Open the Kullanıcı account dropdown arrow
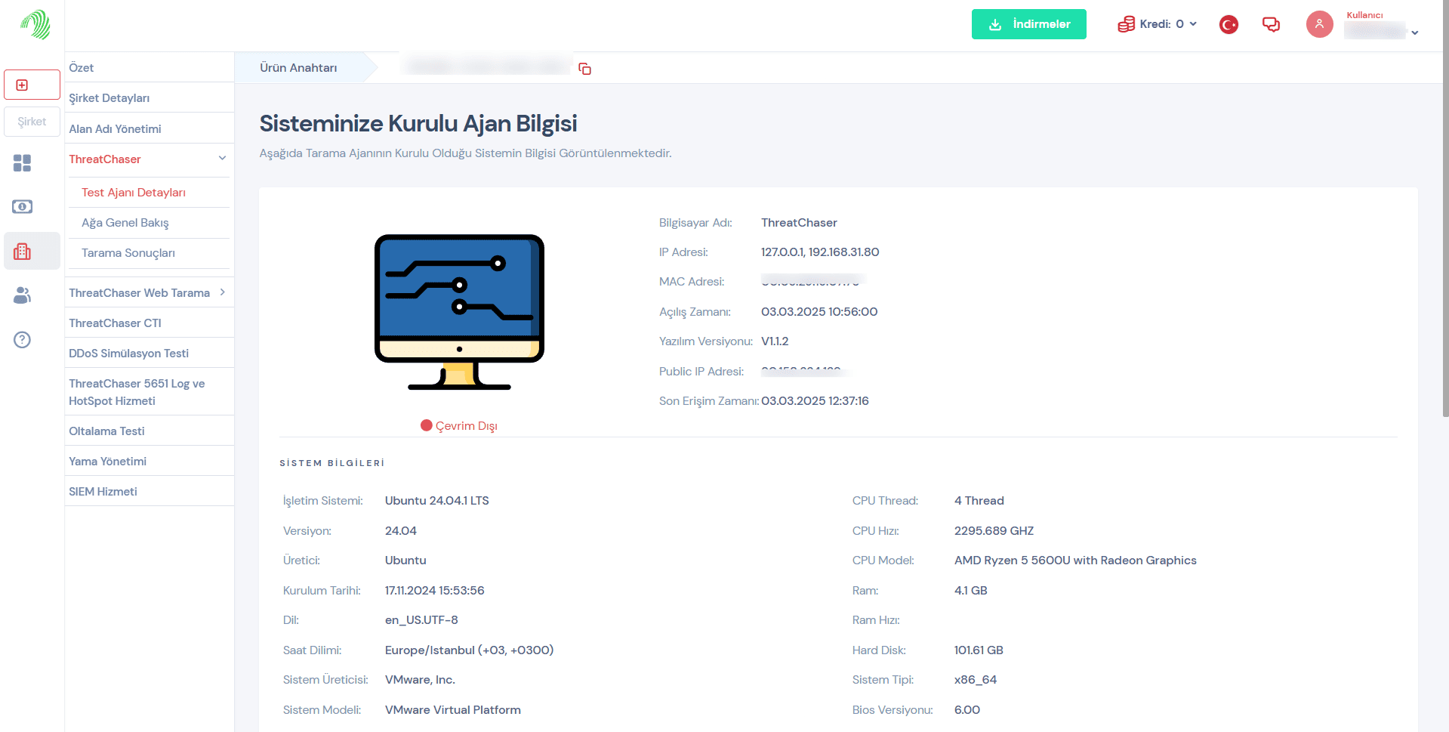The width and height of the screenshot is (1449, 732). coord(1414,32)
